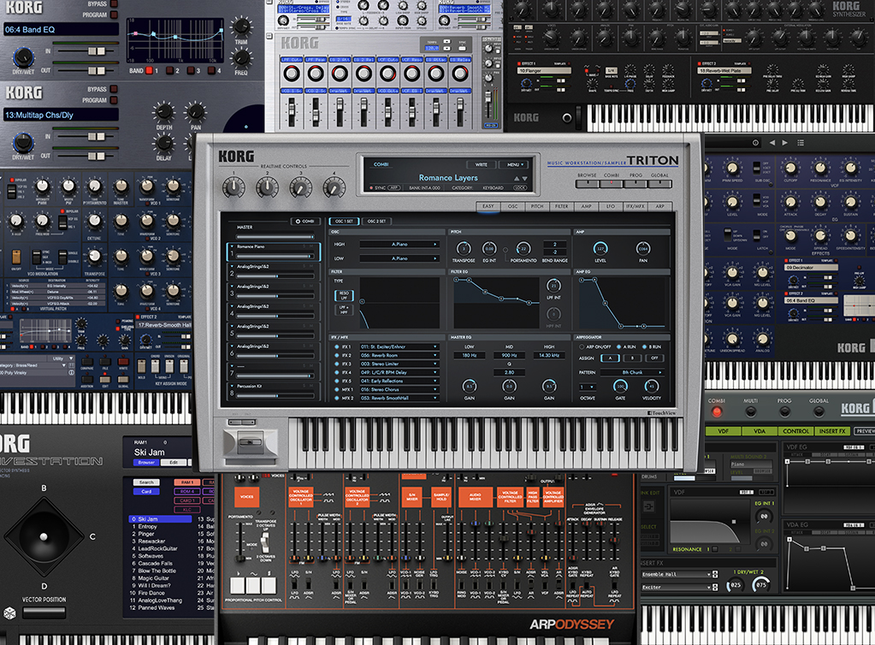Image resolution: width=875 pixels, height=645 pixels.
Task: Open the HIGH oscillator A.Piano dropdown
Action: click(x=399, y=245)
